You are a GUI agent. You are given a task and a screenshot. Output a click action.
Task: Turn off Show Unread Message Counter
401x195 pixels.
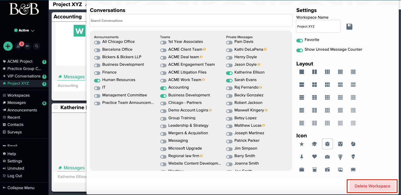coord(299,50)
